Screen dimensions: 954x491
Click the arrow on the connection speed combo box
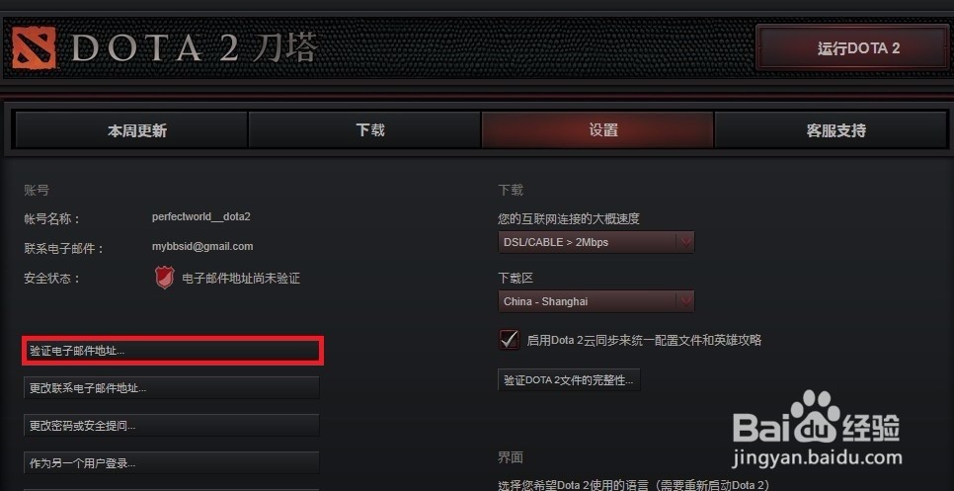(685, 242)
